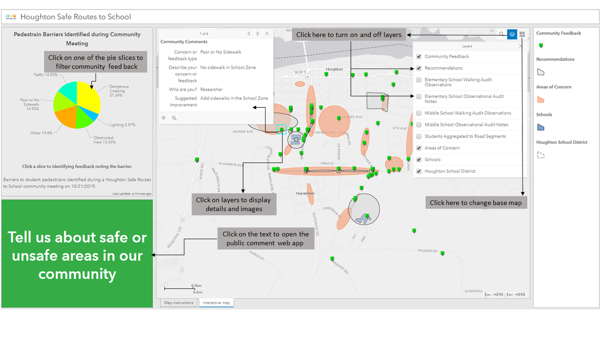Click the Houghton School District legend symbol
The image size is (600, 337).
pos(541,155)
